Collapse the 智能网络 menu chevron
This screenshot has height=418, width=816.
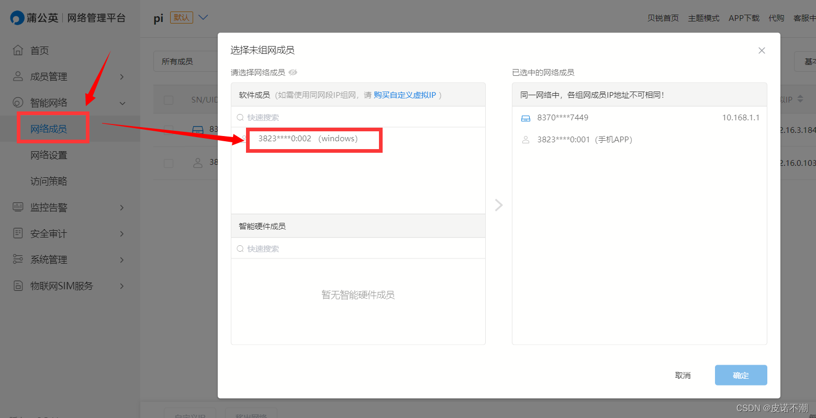[x=122, y=103]
